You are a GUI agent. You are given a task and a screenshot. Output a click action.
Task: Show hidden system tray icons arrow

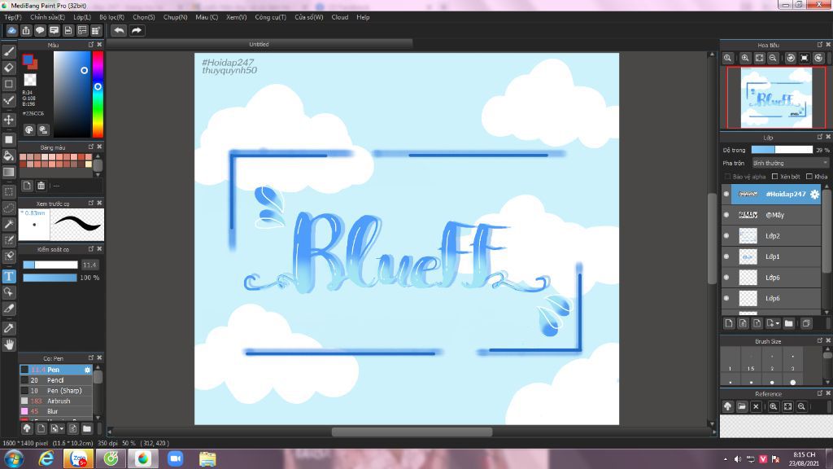tap(725, 459)
